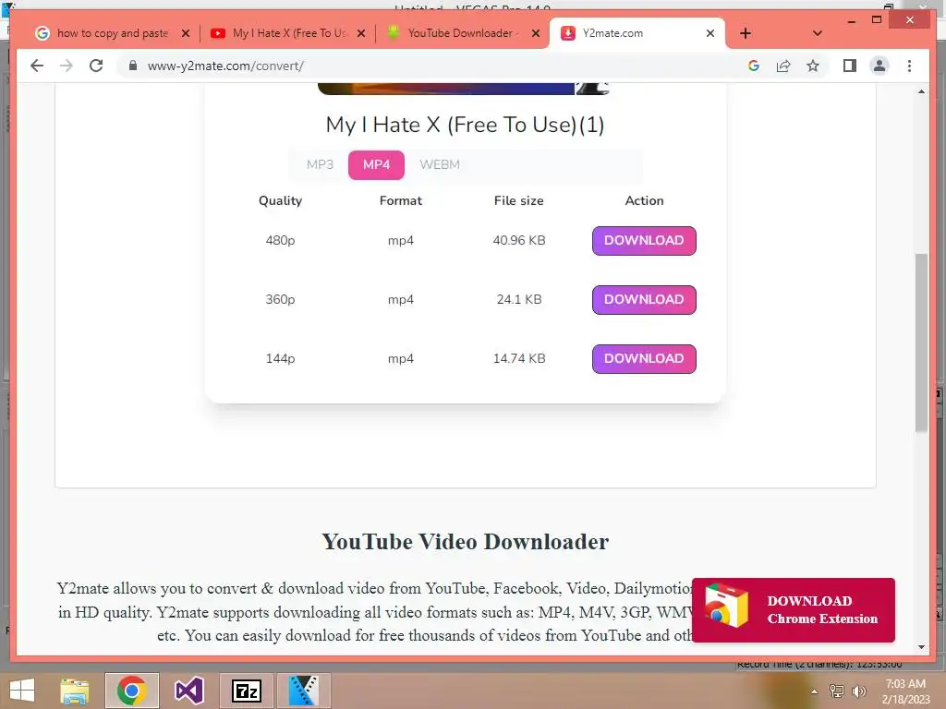This screenshot has width=946, height=709.
Task: Close the Y2mate.com tab
Action: pos(710,33)
